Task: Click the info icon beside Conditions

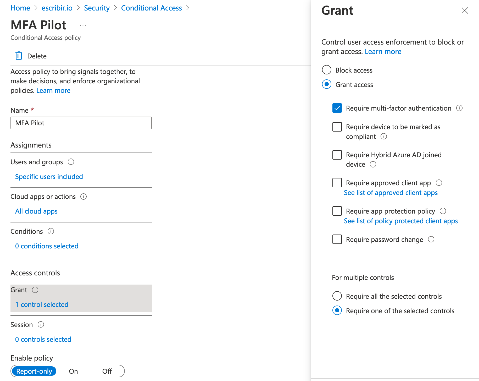Action: click(x=51, y=231)
